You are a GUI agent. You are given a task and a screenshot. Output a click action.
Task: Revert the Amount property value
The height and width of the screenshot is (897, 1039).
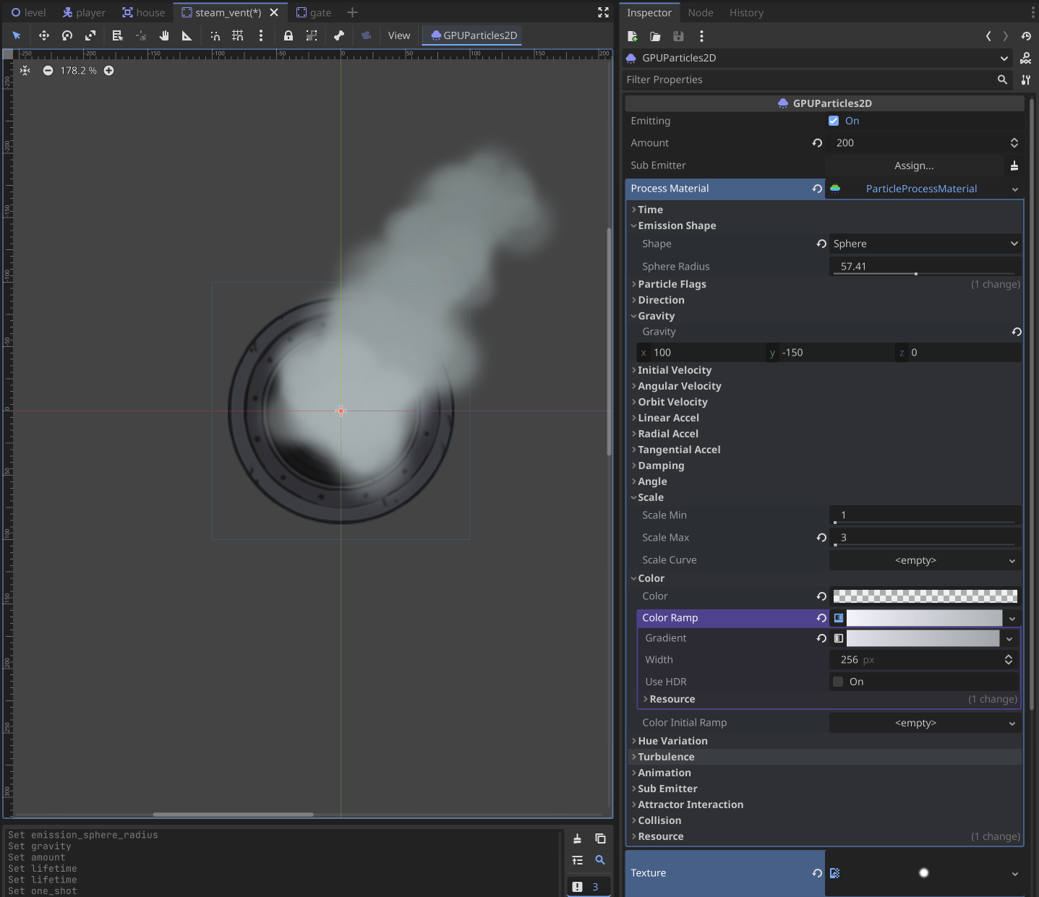[x=817, y=143]
